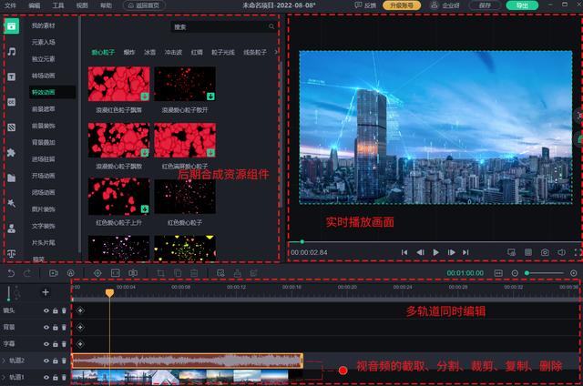Image resolution: width=583 pixels, height=386 pixels.
Task: Click the undo arrow in timeline toolbar
Action: [x=11, y=273]
